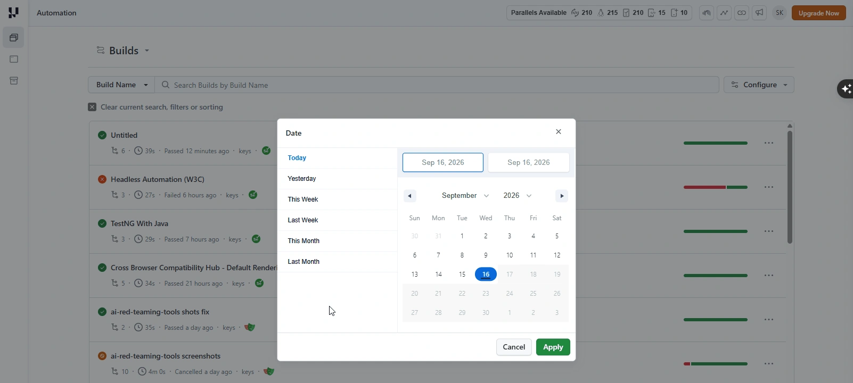Open the tunnel icon in header
853x383 pixels.
pyautogui.click(x=707, y=13)
